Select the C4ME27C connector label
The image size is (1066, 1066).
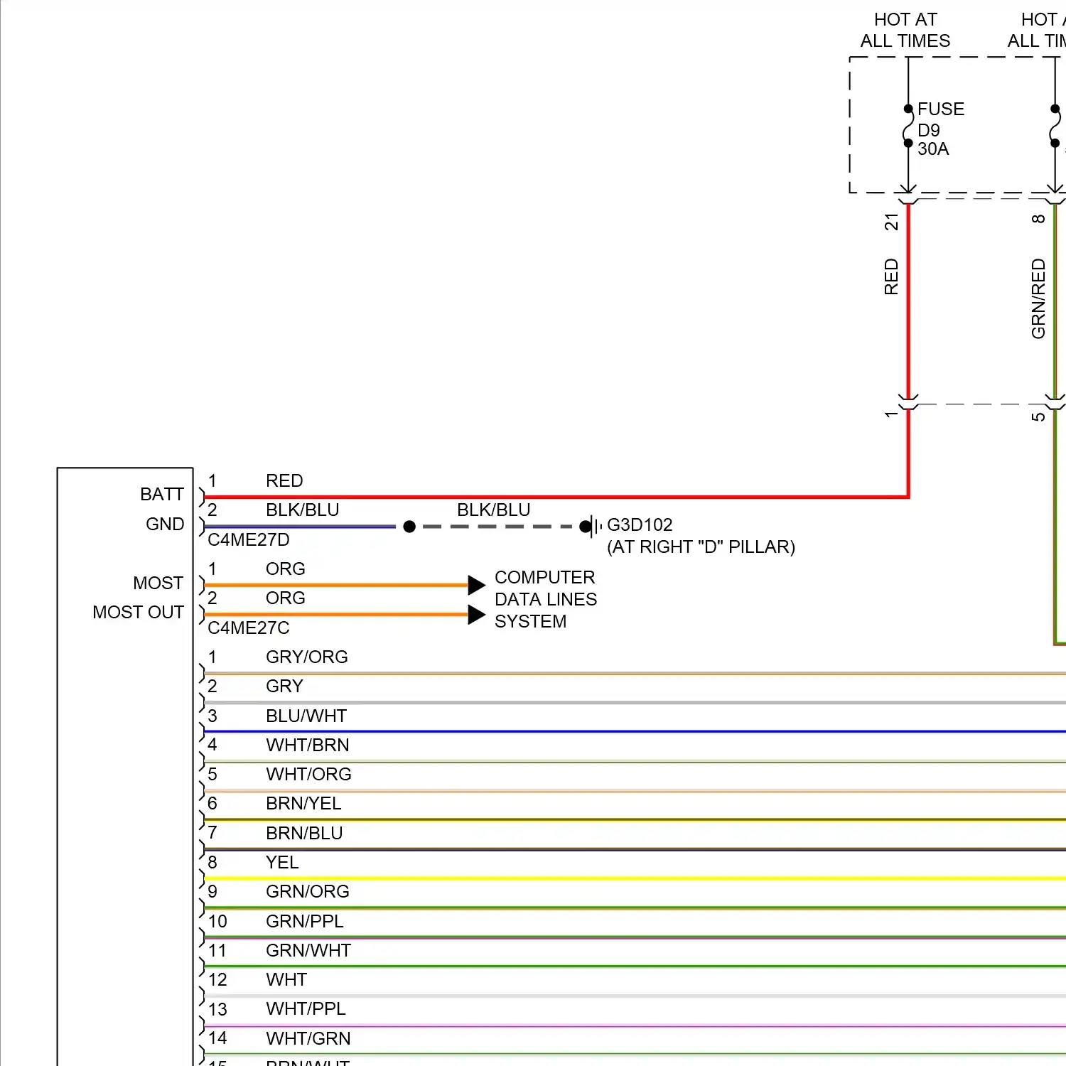click(249, 628)
